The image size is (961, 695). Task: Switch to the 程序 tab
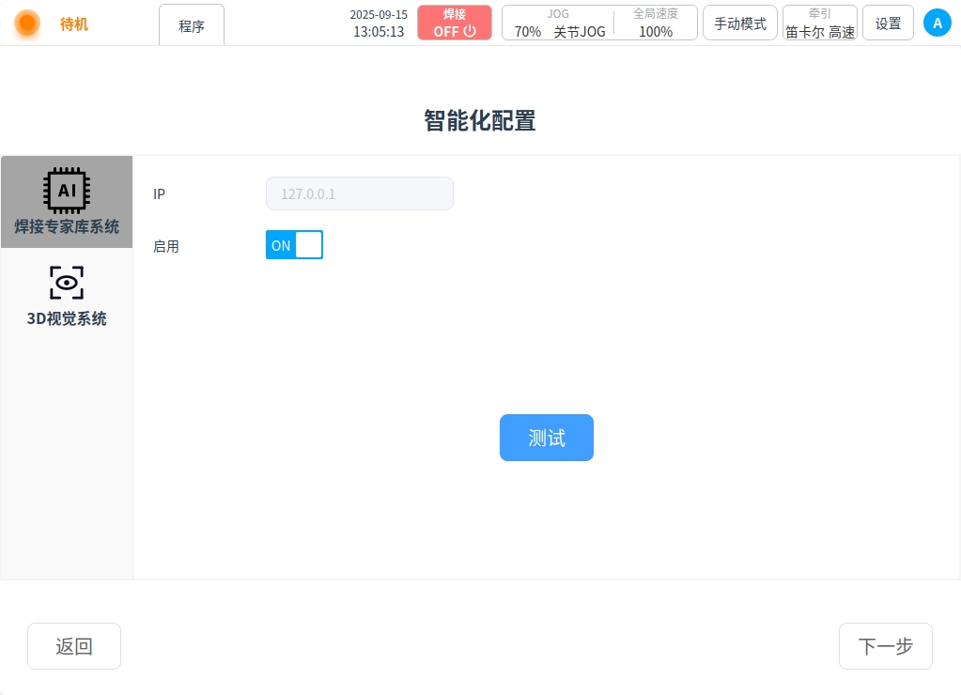(x=192, y=26)
